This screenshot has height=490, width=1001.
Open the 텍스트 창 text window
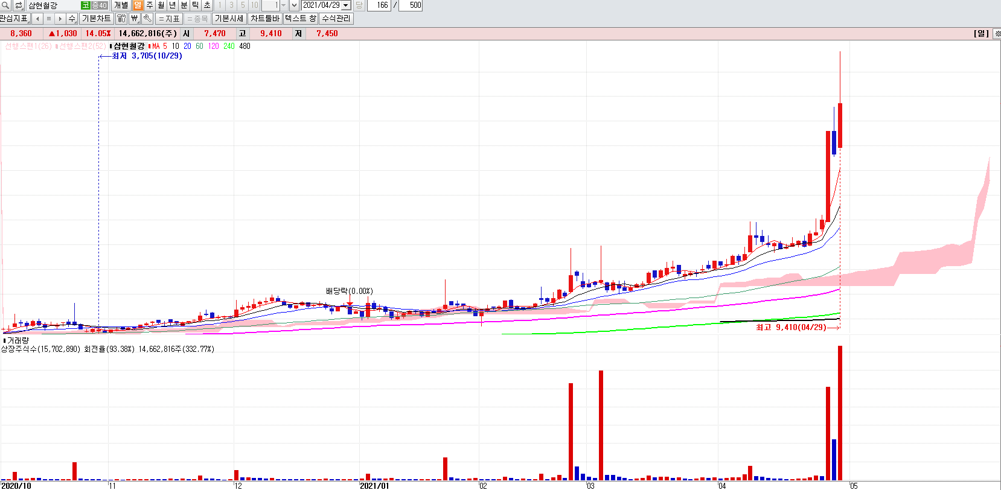click(301, 19)
